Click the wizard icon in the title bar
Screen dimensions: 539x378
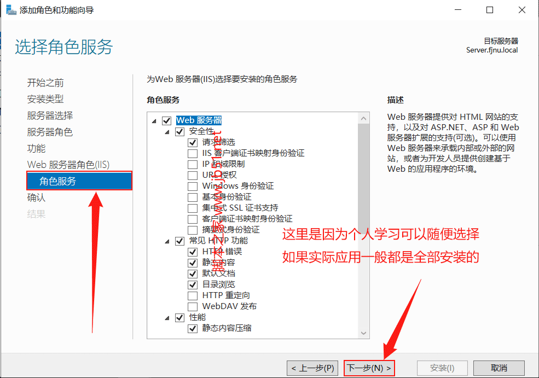[x=10, y=9]
